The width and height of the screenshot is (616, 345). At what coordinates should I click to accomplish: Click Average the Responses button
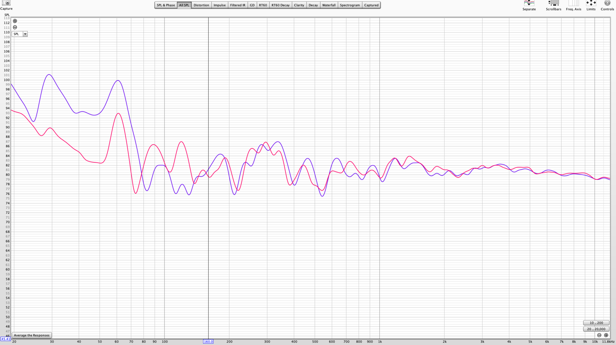pyautogui.click(x=32, y=335)
